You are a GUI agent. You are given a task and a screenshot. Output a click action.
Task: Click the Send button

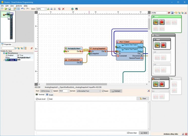(x=144, y=133)
